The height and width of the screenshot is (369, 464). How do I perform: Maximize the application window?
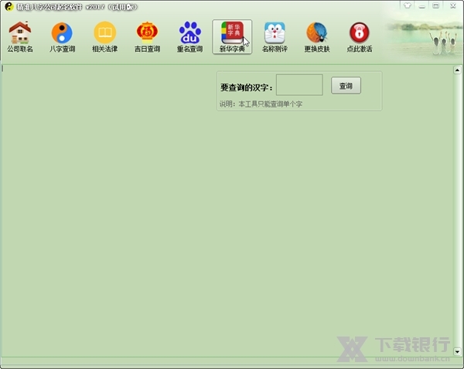tap(436, 5)
